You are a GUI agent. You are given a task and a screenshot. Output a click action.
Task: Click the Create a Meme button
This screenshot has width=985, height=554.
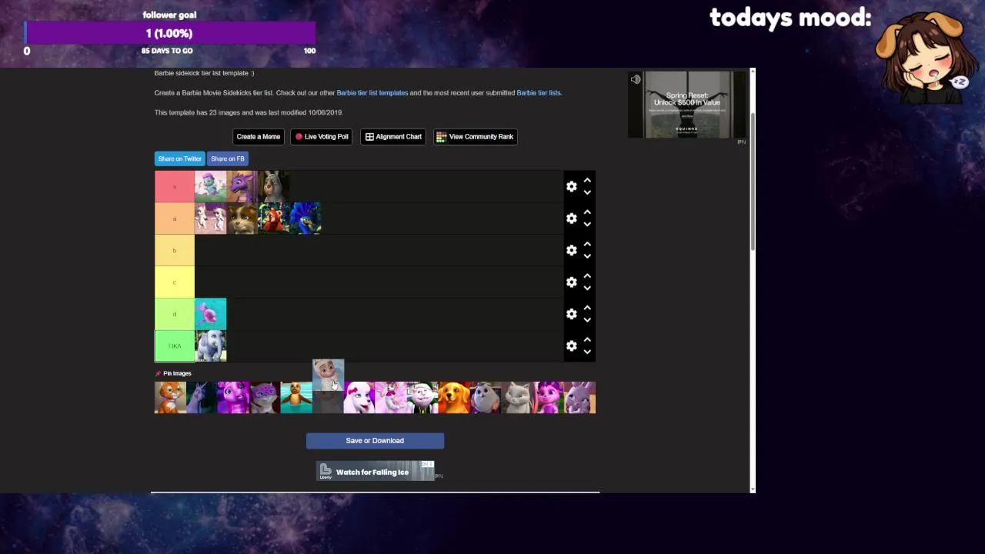pyautogui.click(x=258, y=137)
